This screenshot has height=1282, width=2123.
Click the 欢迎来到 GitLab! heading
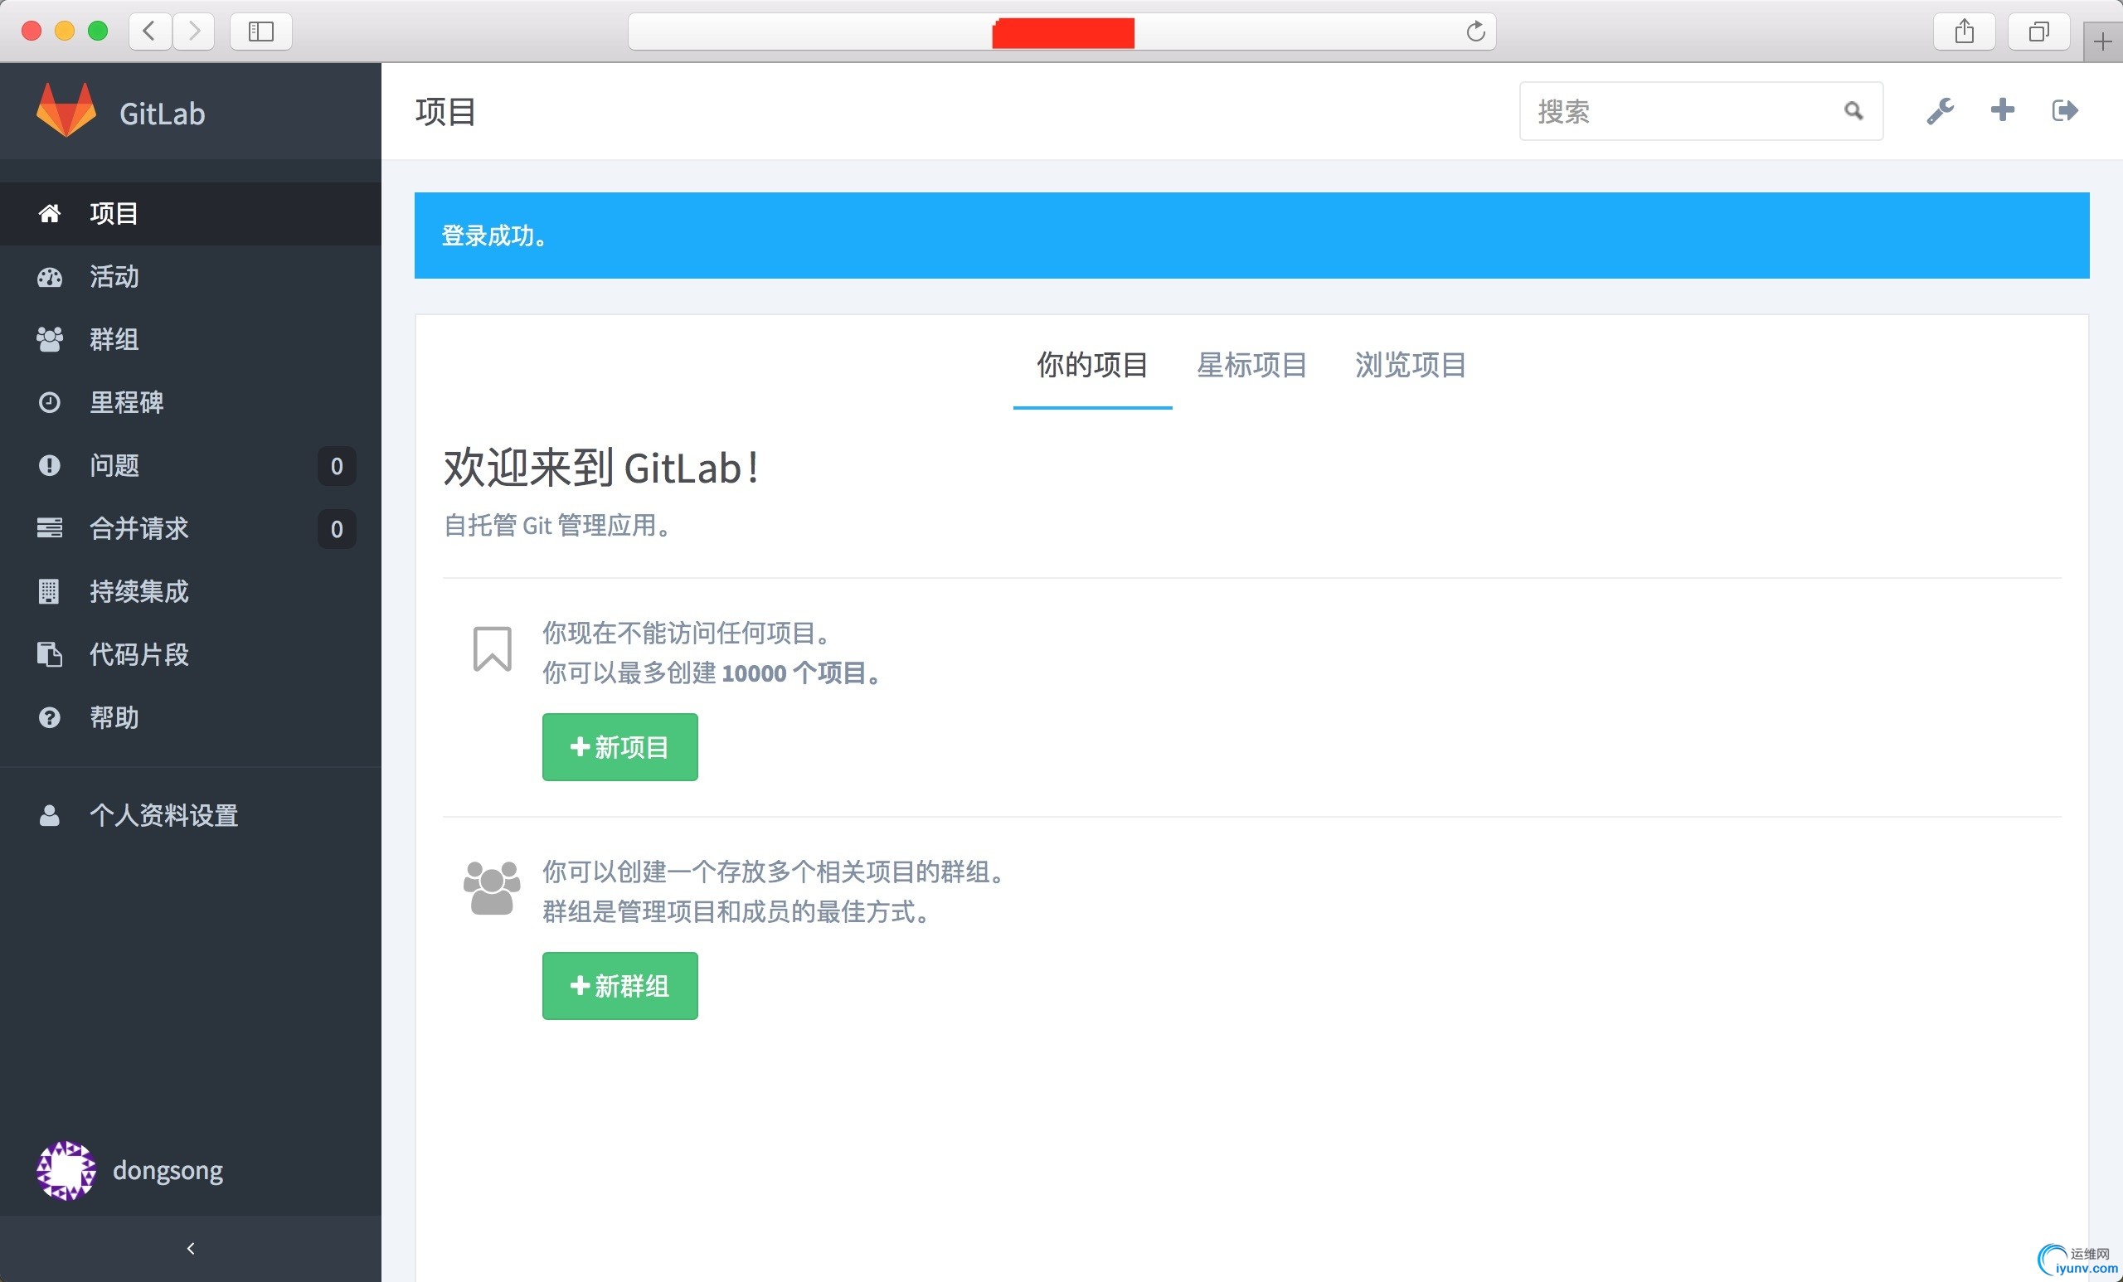(x=600, y=469)
